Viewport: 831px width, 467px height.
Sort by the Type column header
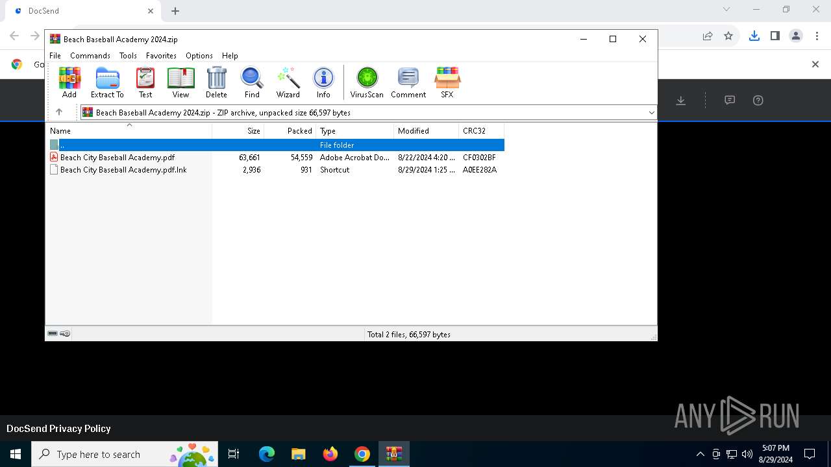[x=354, y=131]
